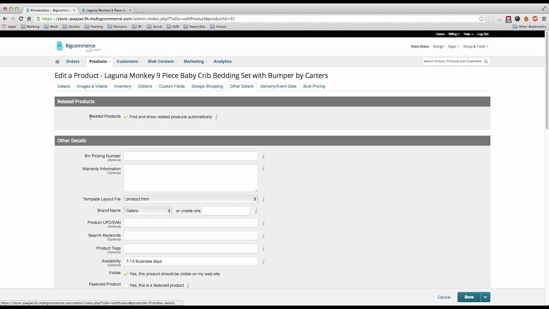549x309 pixels.
Task: Open the Billing menu
Action: (454, 34)
